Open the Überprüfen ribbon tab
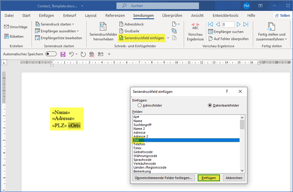This screenshot has width=293, height=192. click(x=172, y=15)
